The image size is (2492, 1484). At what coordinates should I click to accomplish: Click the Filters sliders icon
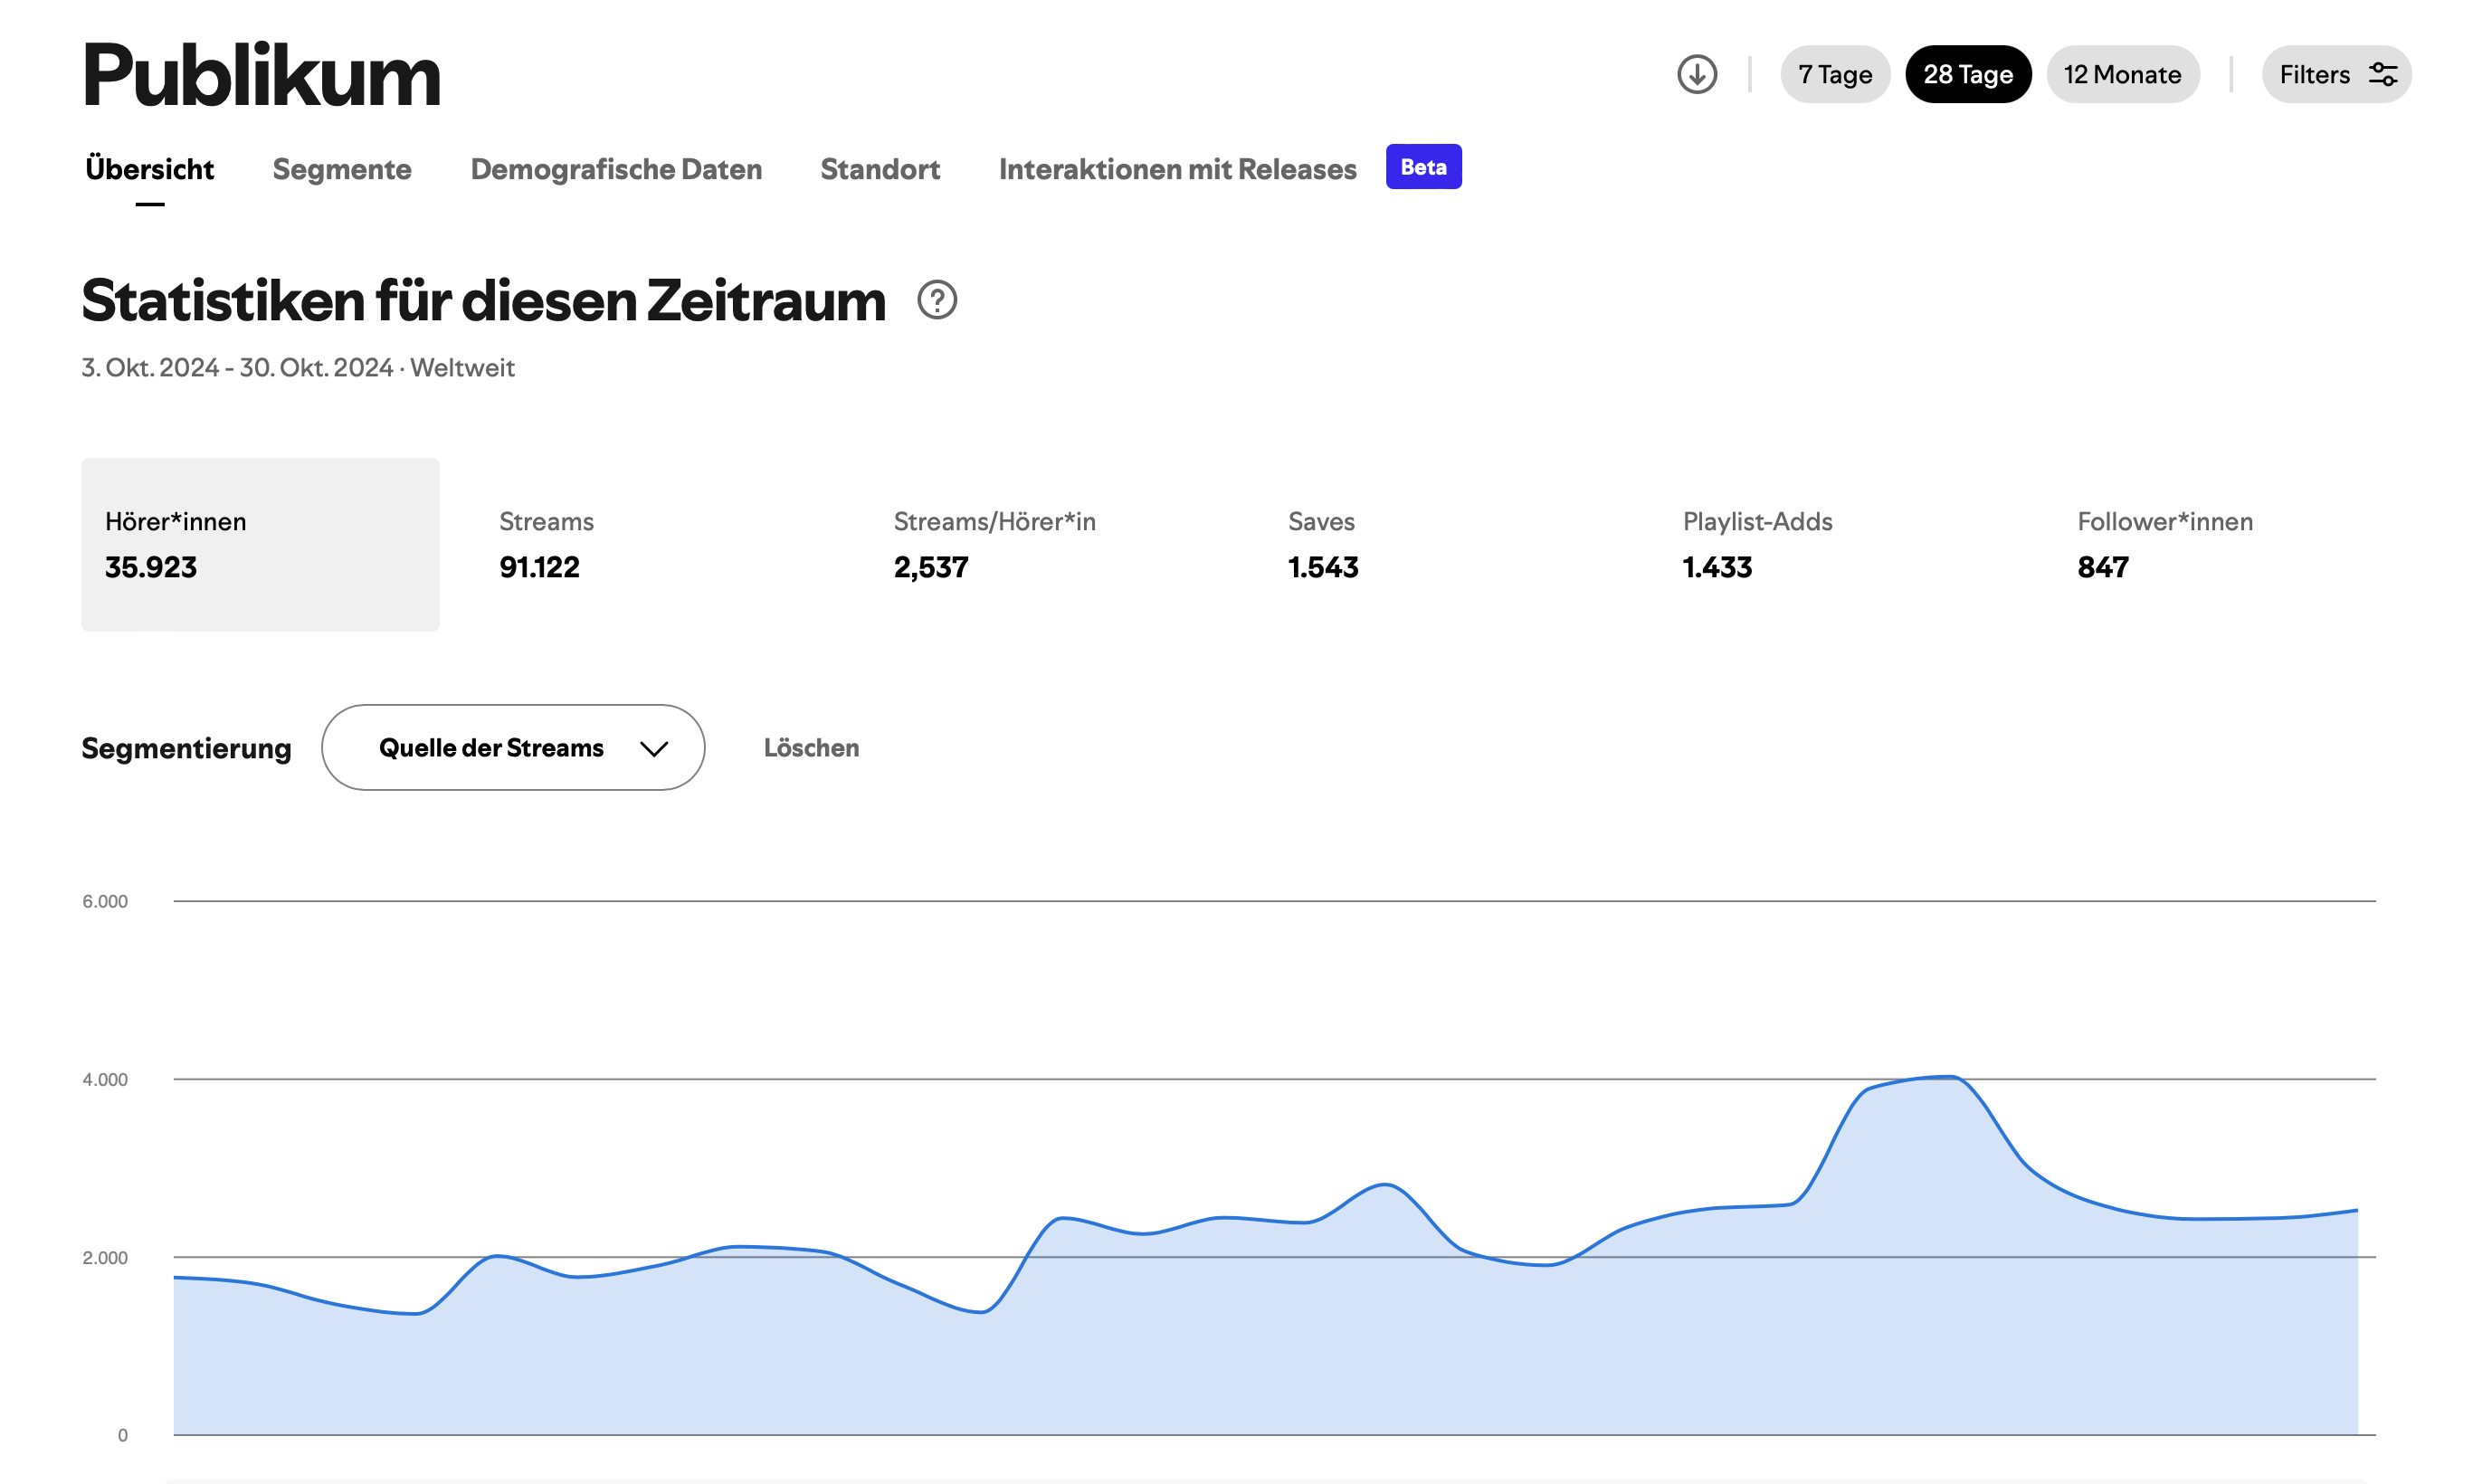click(2383, 74)
